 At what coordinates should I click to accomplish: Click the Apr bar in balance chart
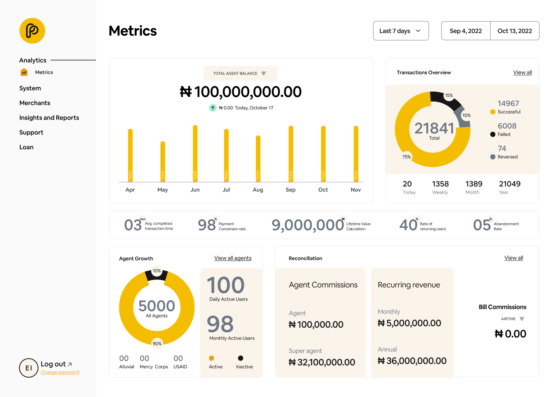click(130, 155)
